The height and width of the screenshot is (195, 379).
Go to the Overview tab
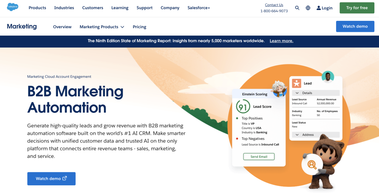62,27
